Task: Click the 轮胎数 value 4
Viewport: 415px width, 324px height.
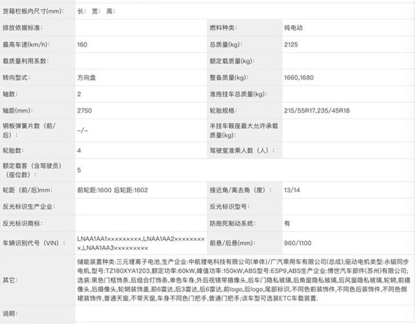Action: (x=79, y=151)
